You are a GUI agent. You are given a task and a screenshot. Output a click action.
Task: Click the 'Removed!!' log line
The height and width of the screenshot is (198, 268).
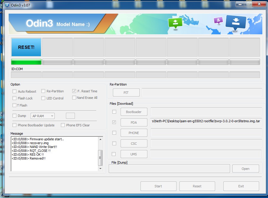[x=29, y=158]
